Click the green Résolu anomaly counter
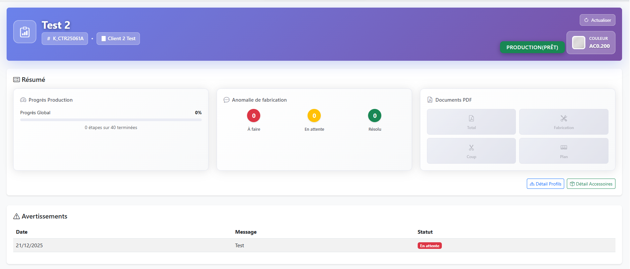630x269 pixels. [x=375, y=116]
